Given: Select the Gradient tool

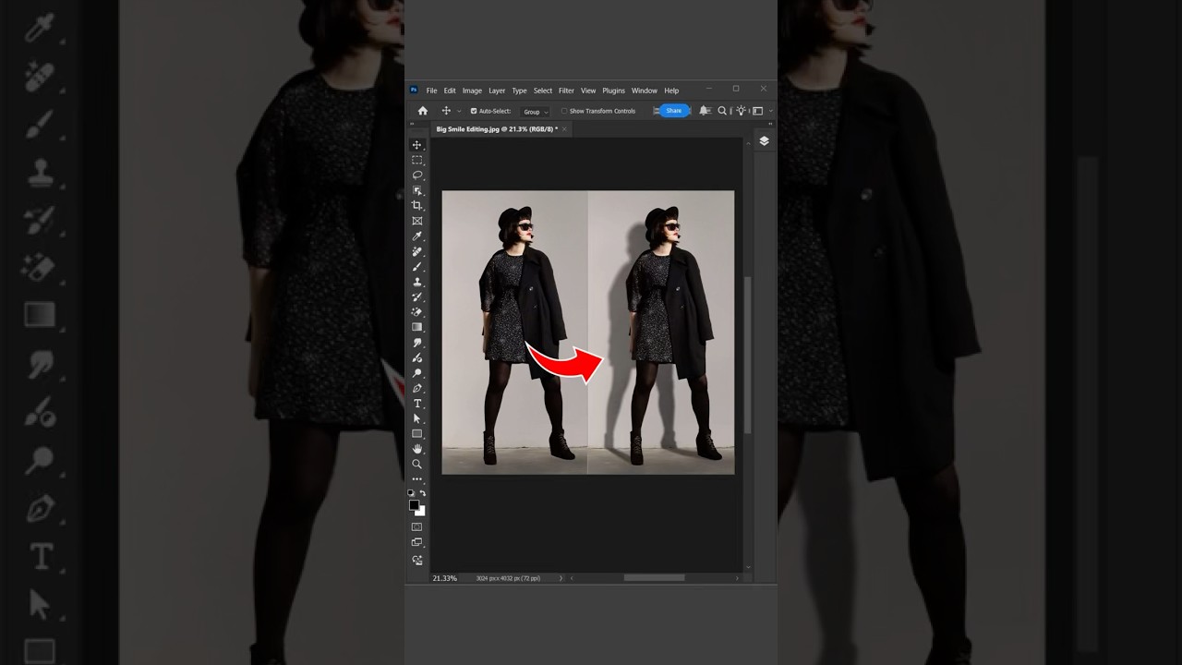Looking at the screenshot, I should [x=416, y=327].
